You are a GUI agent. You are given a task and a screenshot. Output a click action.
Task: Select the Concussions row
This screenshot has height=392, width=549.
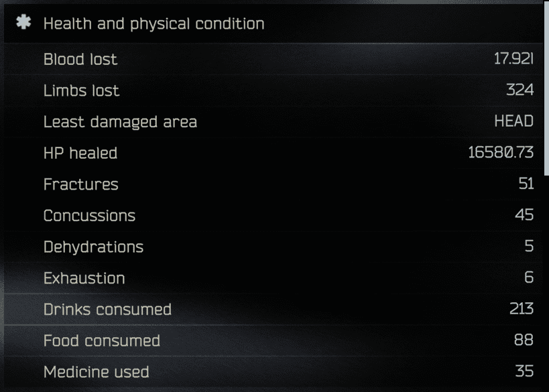click(273, 215)
